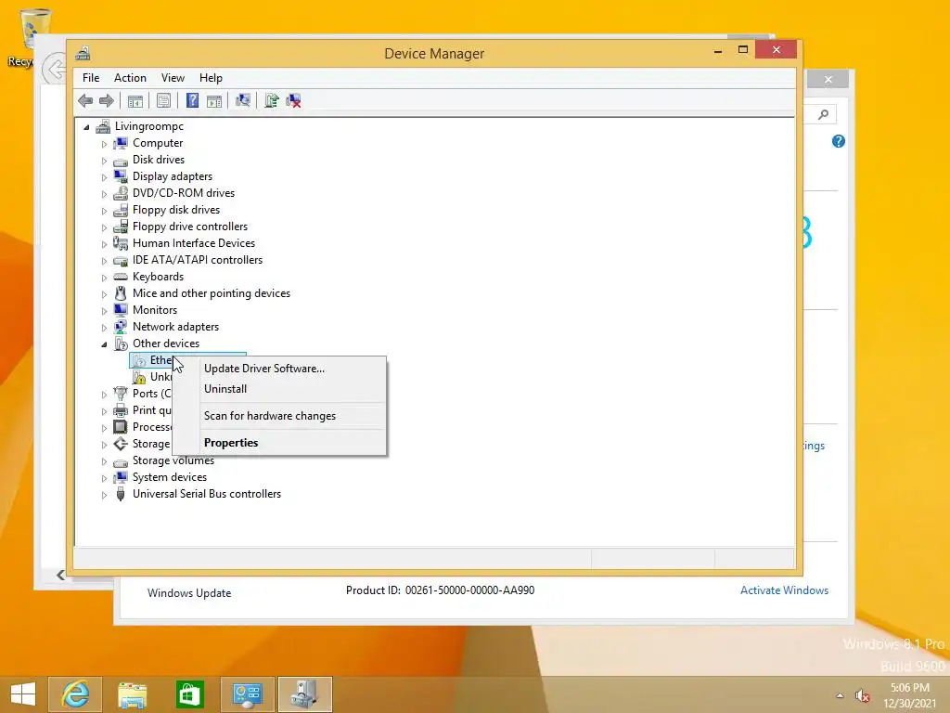Expand the IDE ATA/ATAPI controllers node

click(104, 261)
